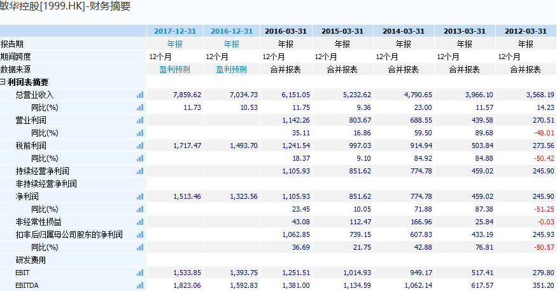Open chart icon for 非经常性损益
The image size is (557, 291).
pyautogui.click(x=140, y=222)
